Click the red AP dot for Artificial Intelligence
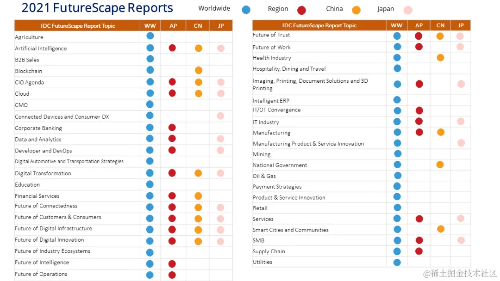Viewport: 500px width, 281px height. [x=172, y=48]
